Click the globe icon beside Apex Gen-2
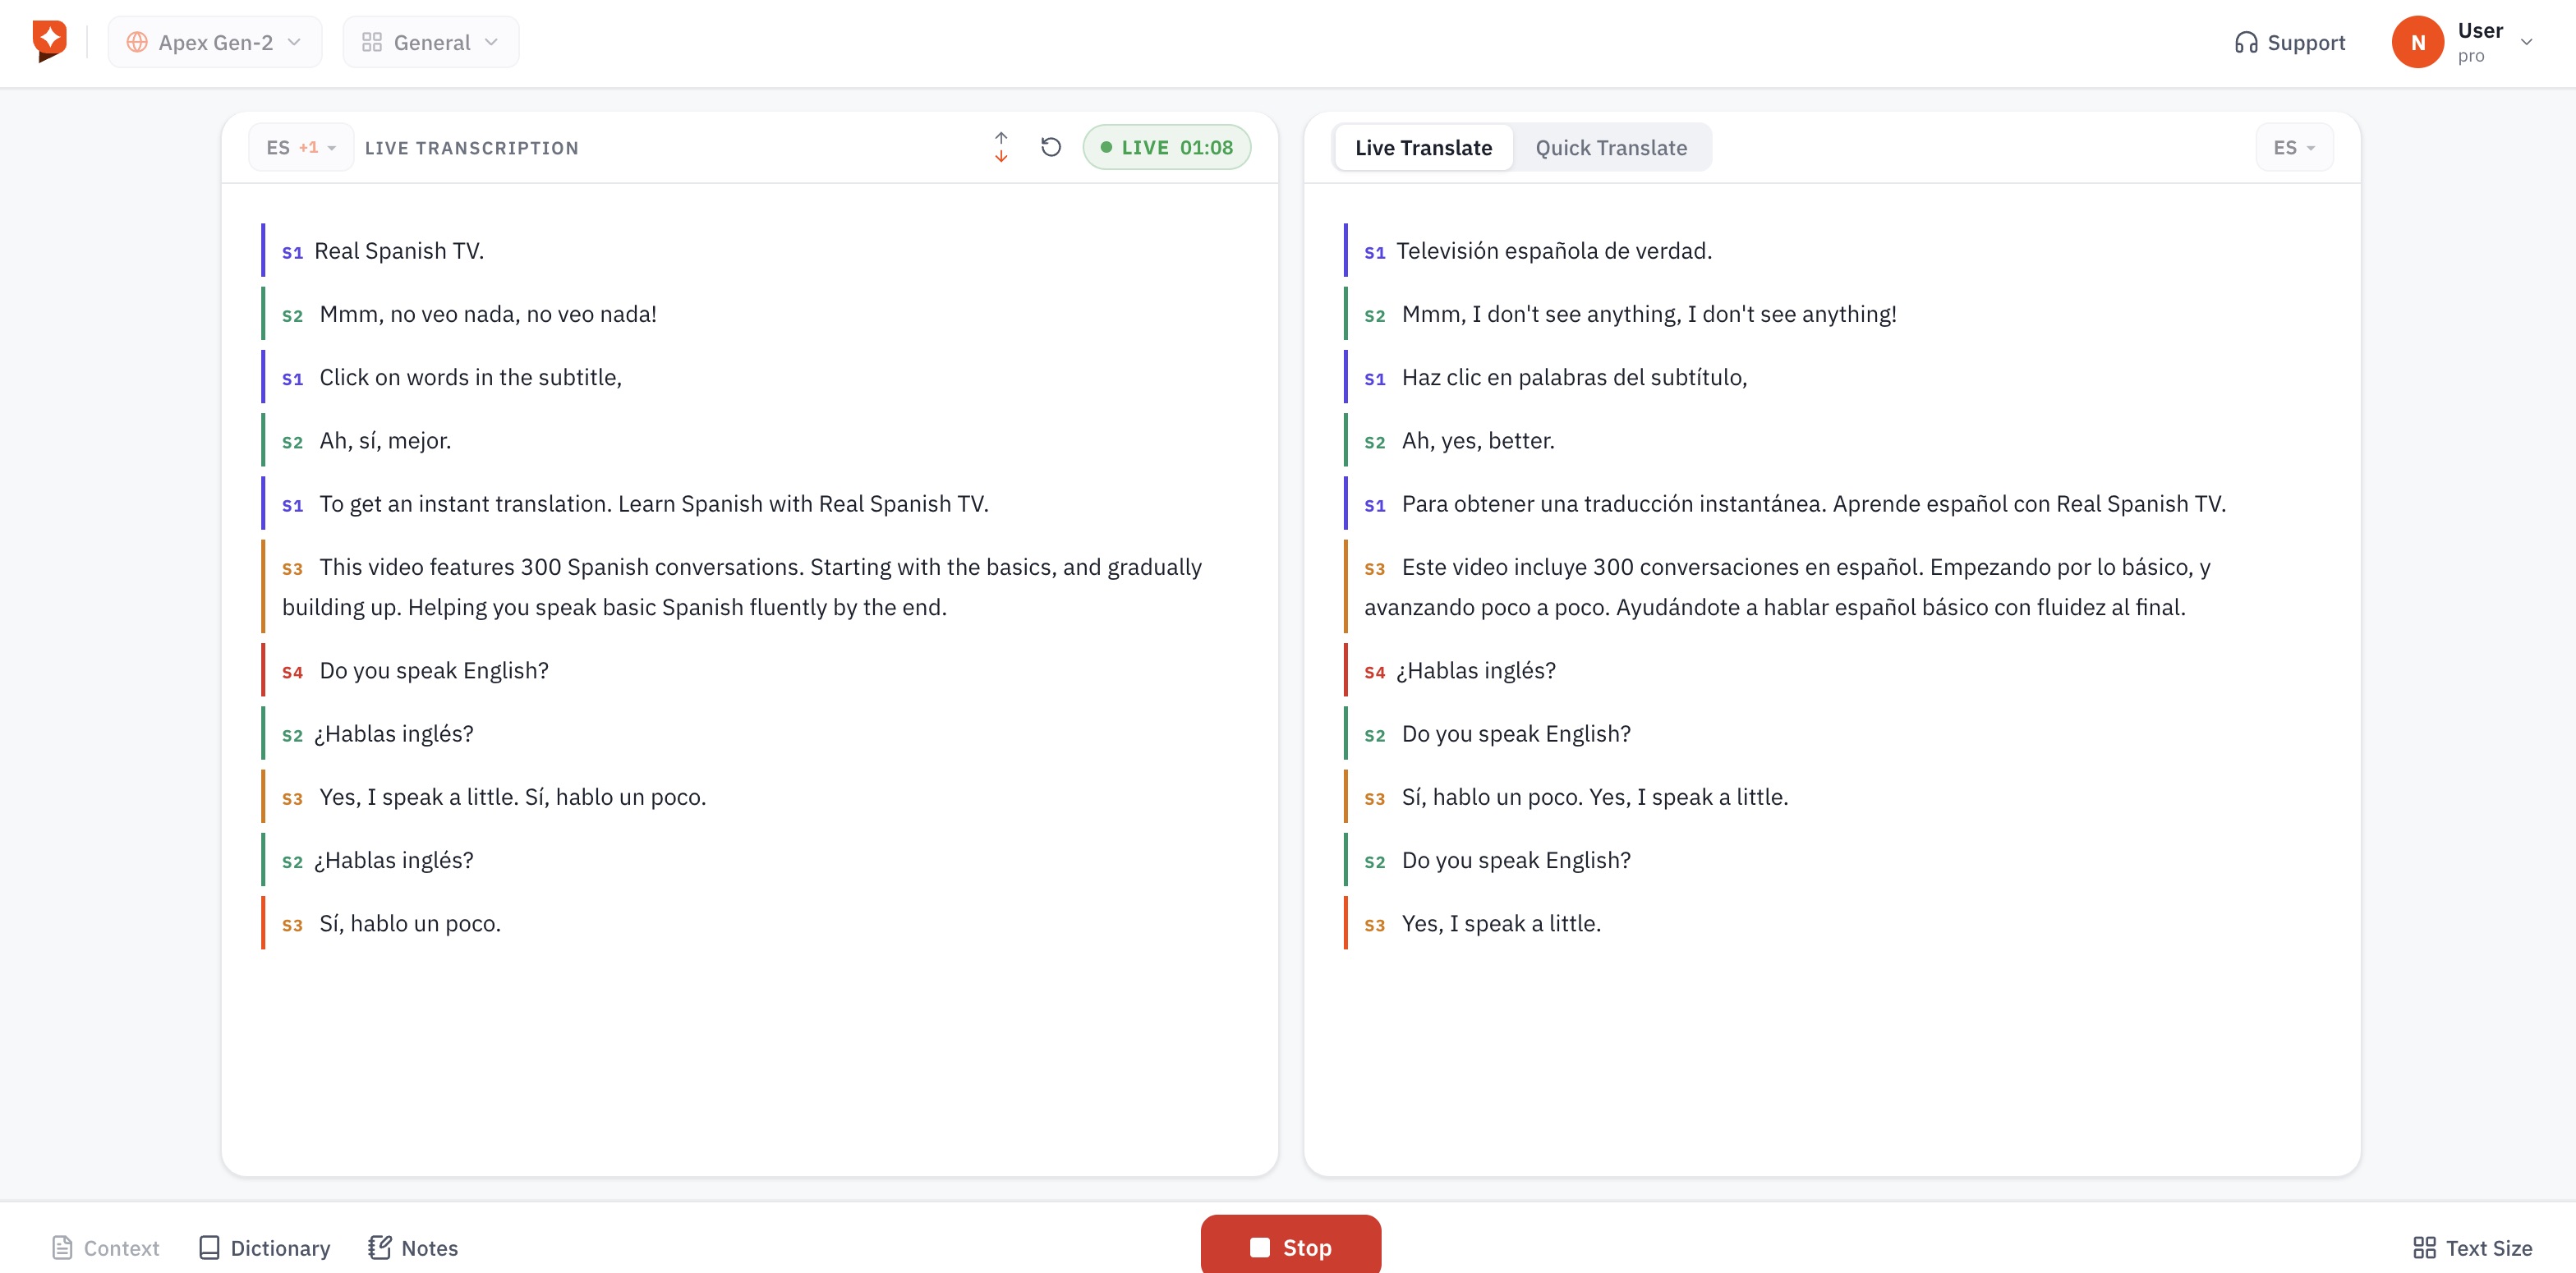Viewport: 2576px width, 1273px height. [137, 42]
